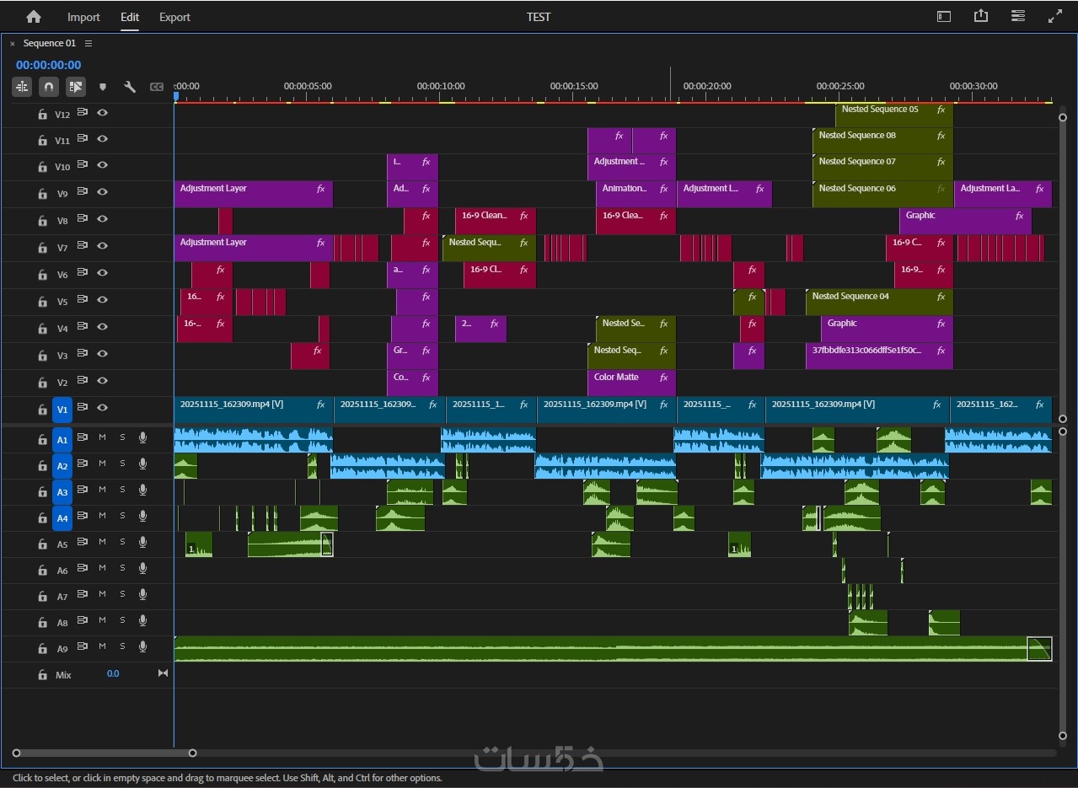Select the Color Matte clip on V2
The width and height of the screenshot is (1078, 788).
[x=631, y=382]
